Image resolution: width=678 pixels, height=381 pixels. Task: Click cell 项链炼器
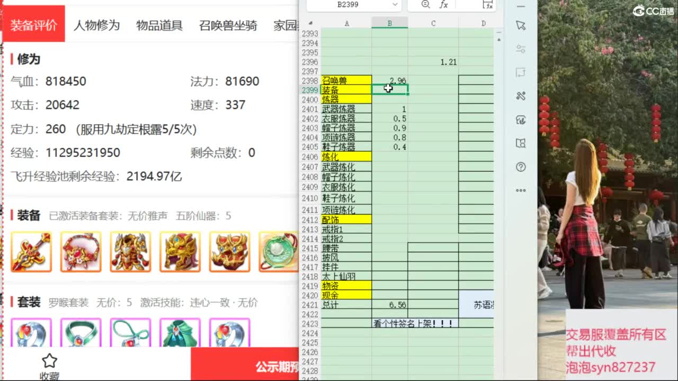click(346, 138)
